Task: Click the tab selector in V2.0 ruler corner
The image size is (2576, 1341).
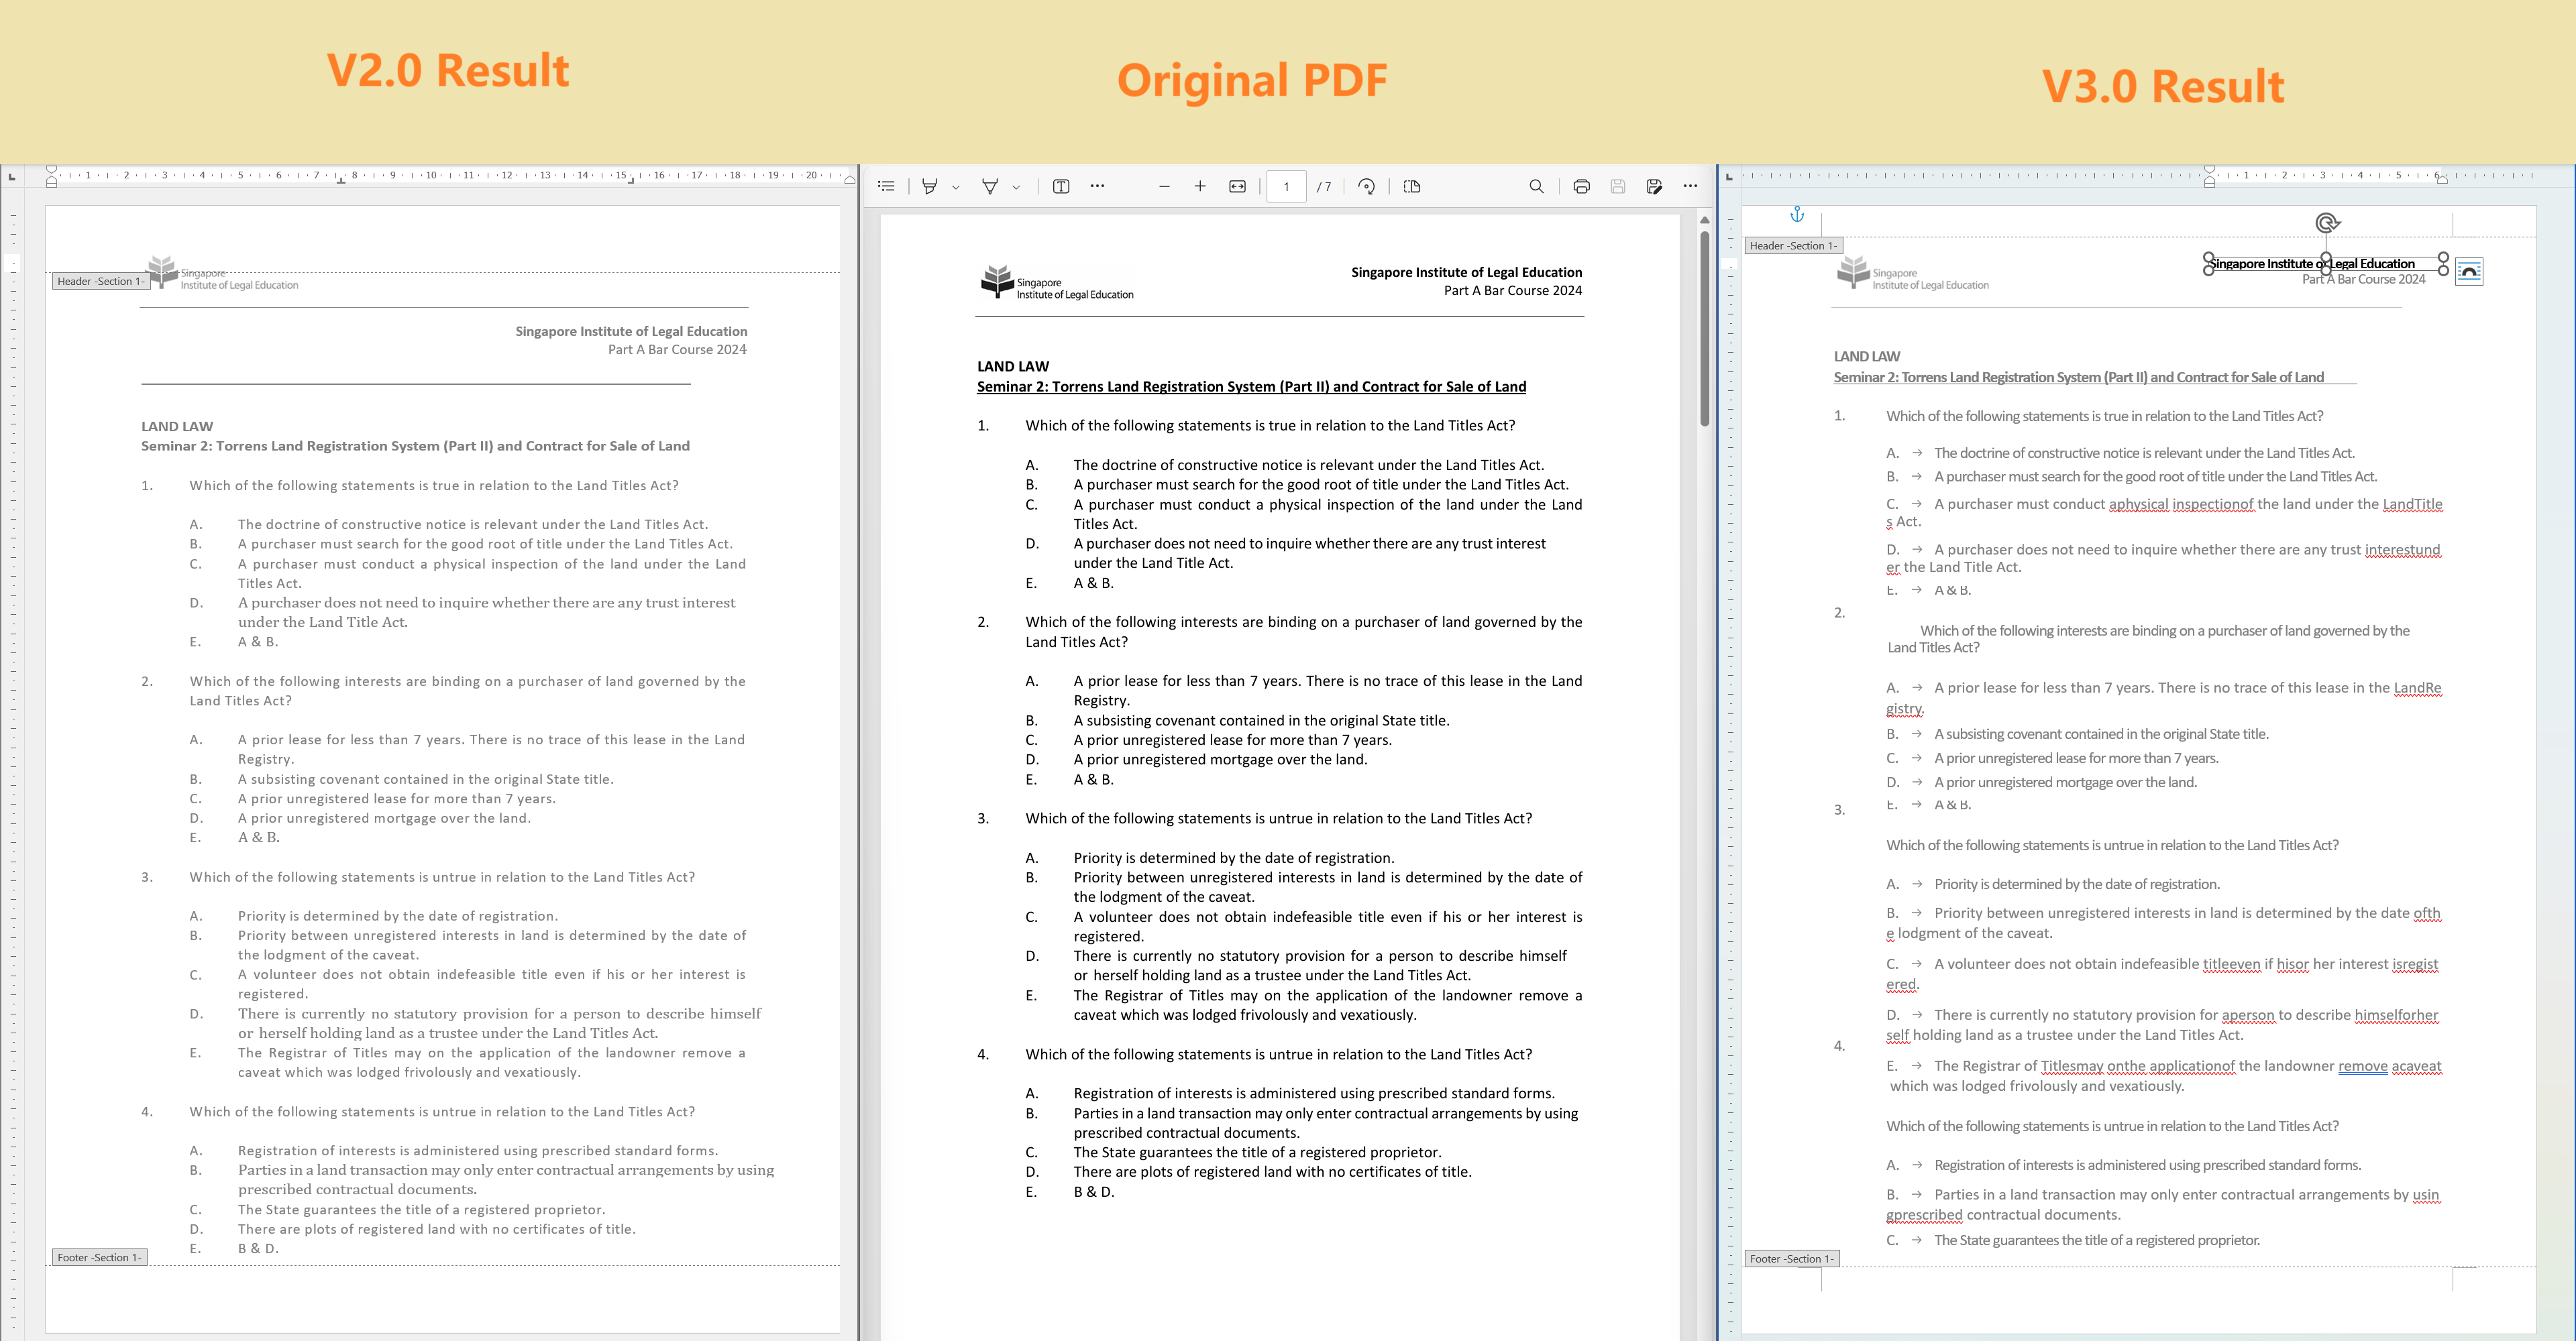Action: [12, 177]
